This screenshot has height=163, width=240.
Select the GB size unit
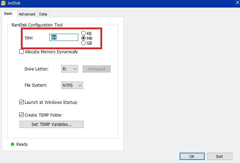pyautogui.click(x=83, y=43)
